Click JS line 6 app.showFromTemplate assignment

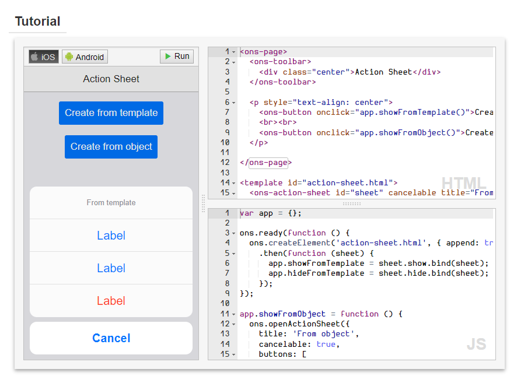click(x=379, y=263)
